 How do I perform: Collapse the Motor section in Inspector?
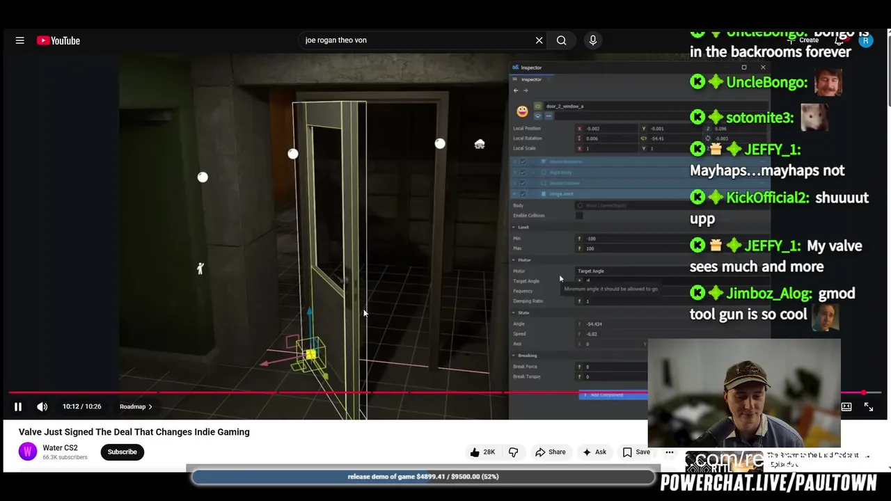pyautogui.click(x=514, y=260)
